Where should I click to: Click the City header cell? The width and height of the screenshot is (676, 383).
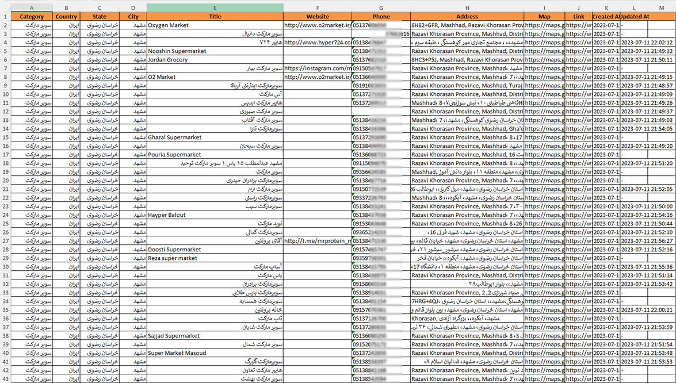pyautogui.click(x=133, y=16)
